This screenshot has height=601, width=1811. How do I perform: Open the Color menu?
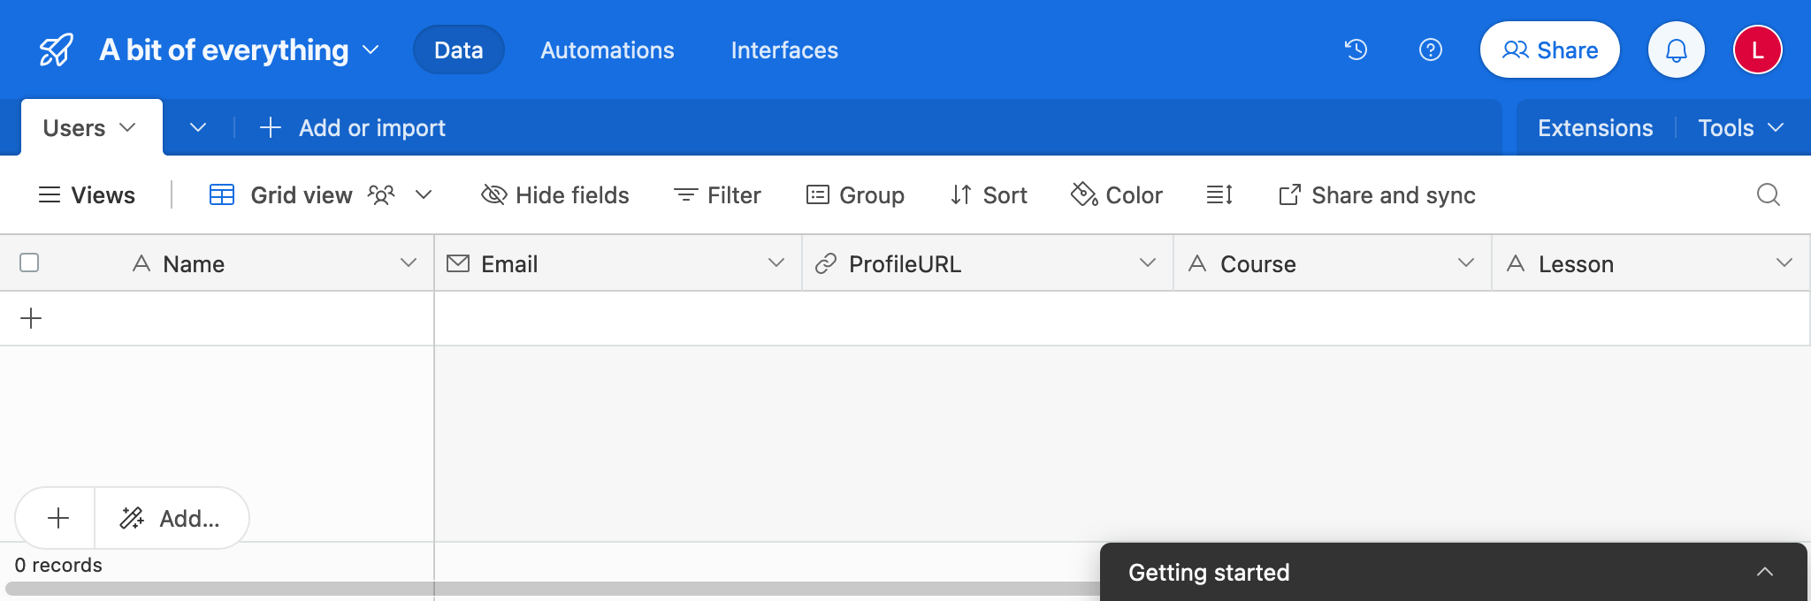1117,194
